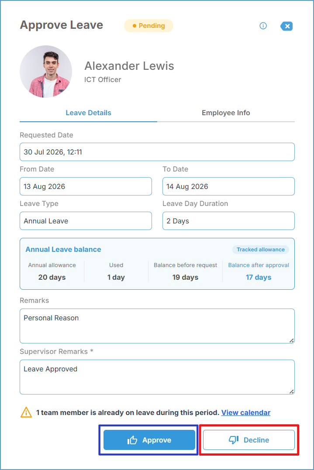Viewport: 314px width, 470px height.
Task: Click the info icon beside Pending badge
Action: pyautogui.click(x=263, y=26)
